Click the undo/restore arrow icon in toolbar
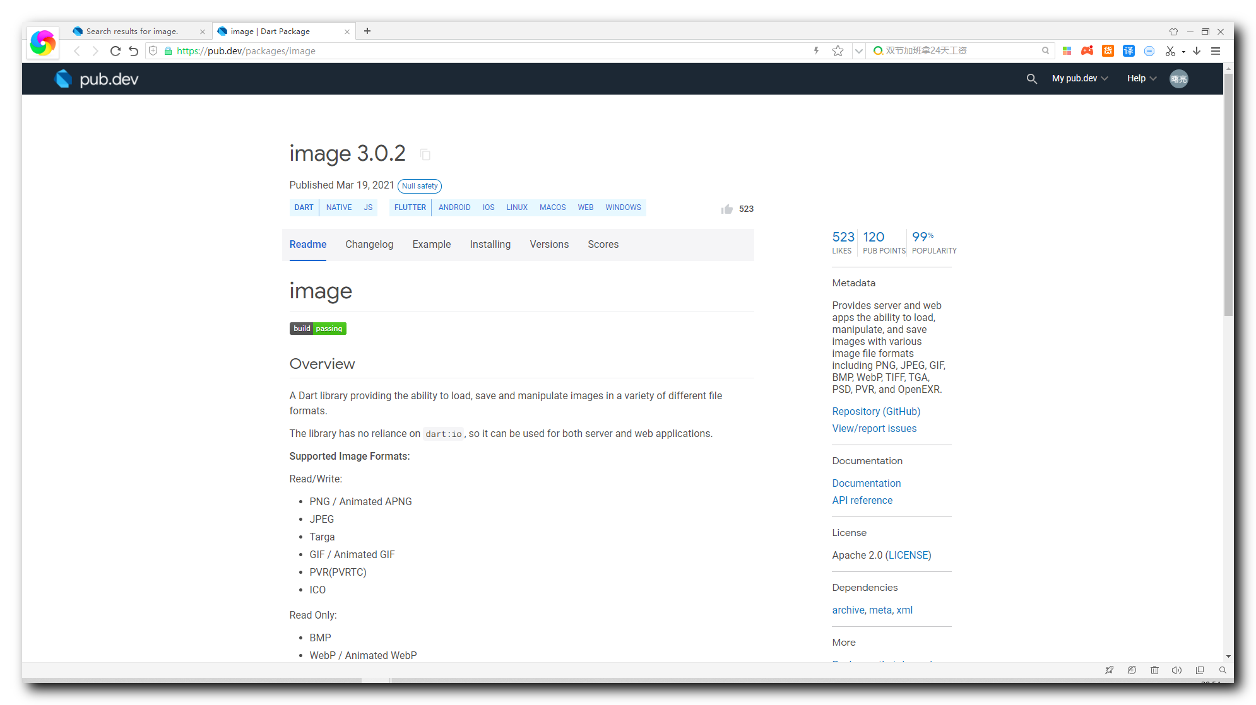Viewport: 1256px width, 705px height. click(x=134, y=51)
